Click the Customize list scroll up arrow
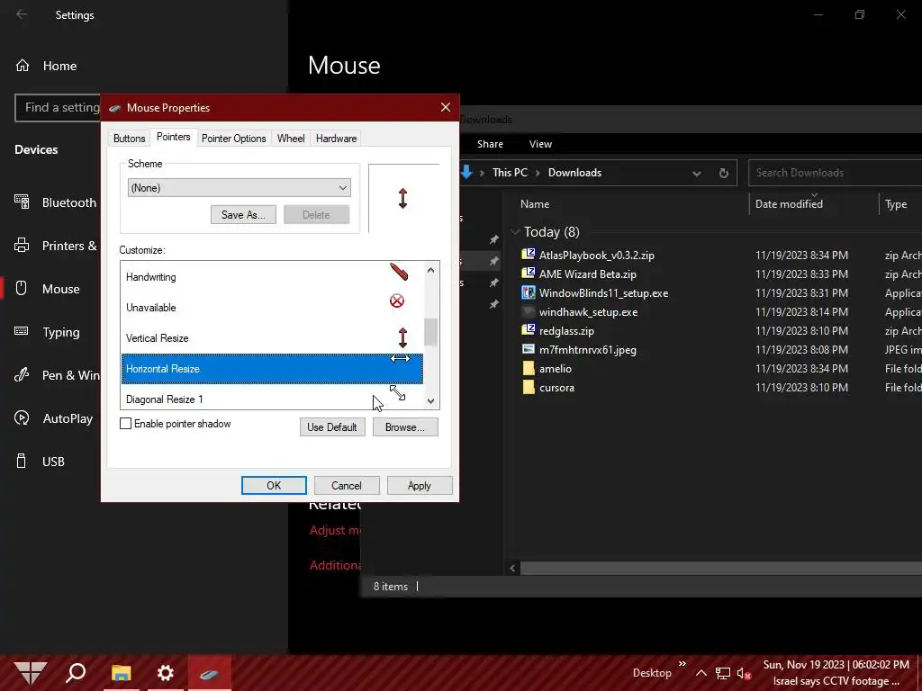 [431, 270]
